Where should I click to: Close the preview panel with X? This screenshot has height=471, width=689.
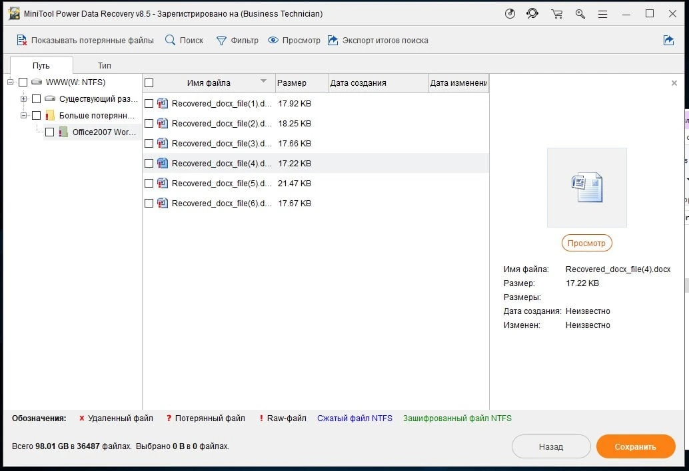pyautogui.click(x=674, y=83)
